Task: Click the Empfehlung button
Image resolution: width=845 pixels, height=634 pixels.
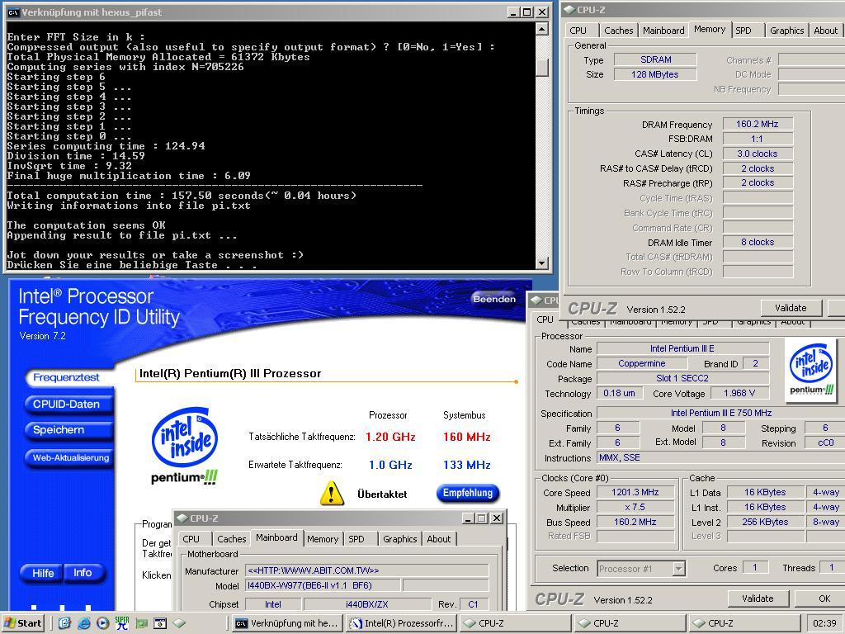Action: 468,494
